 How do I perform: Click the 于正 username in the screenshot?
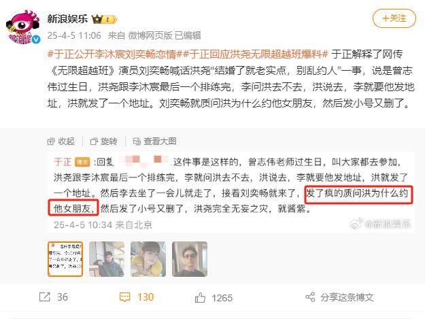pos(63,162)
